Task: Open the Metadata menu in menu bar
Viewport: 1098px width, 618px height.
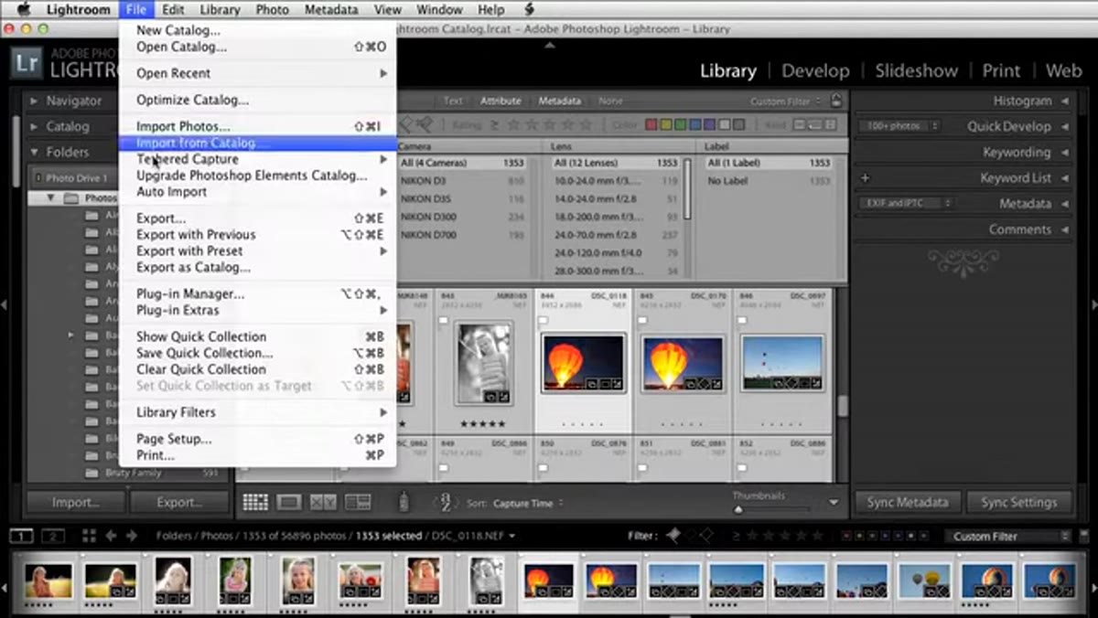Action: (331, 10)
